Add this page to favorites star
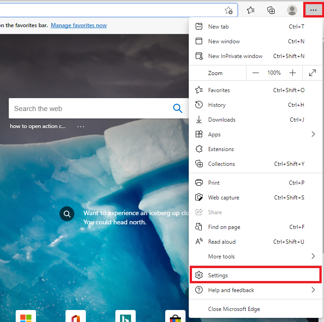 228,10
